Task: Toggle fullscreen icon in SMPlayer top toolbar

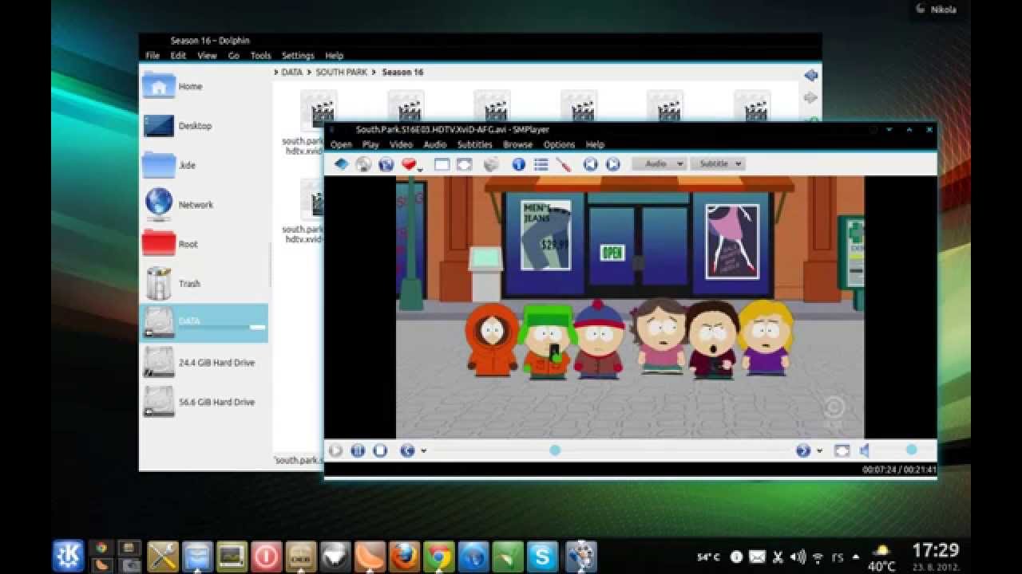Action: click(x=464, y=164)
